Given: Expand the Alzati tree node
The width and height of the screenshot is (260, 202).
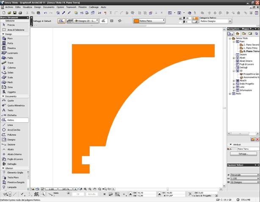Looking at the screenshot, I should pos(234,58).
